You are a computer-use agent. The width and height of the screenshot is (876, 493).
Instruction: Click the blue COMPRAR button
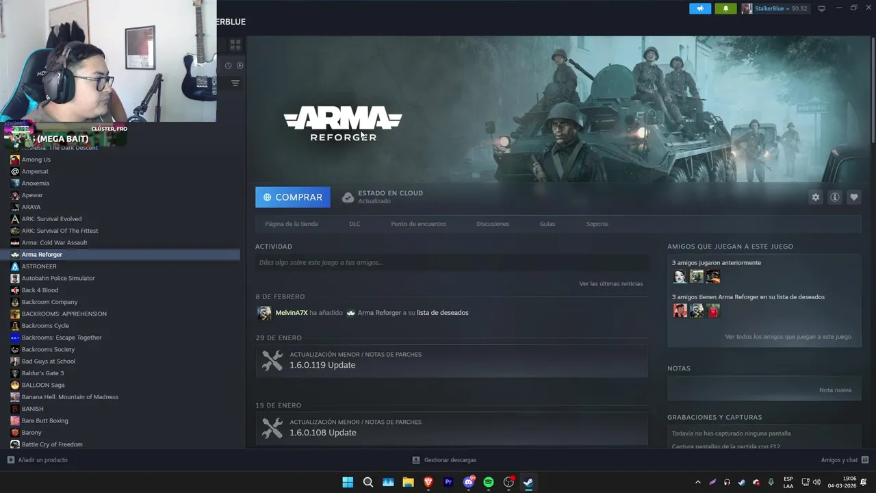pyautogui.click(x=293, y=197)
